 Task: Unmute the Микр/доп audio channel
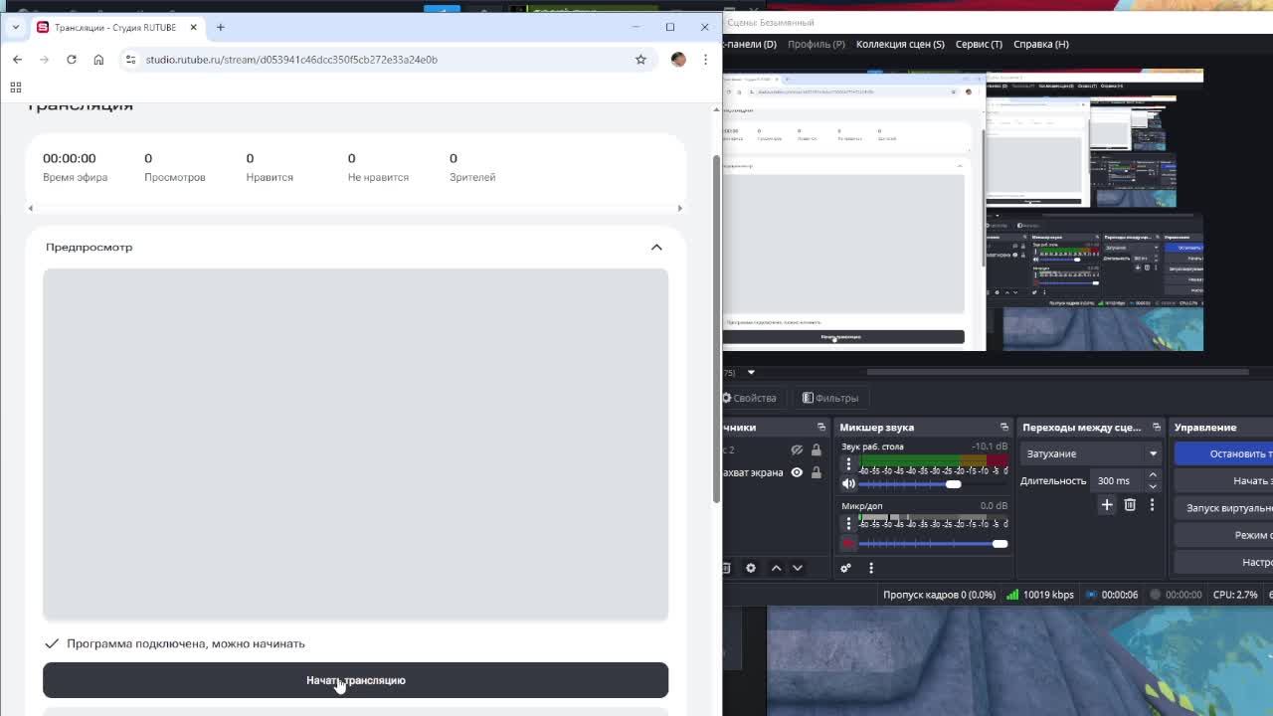848,544
